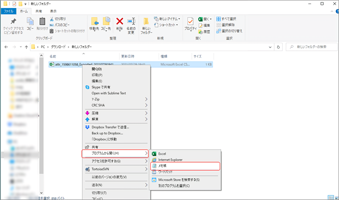Expand the 圧縮 submenu
Viewport: 339px width, 200px height.
click(117, 113)
